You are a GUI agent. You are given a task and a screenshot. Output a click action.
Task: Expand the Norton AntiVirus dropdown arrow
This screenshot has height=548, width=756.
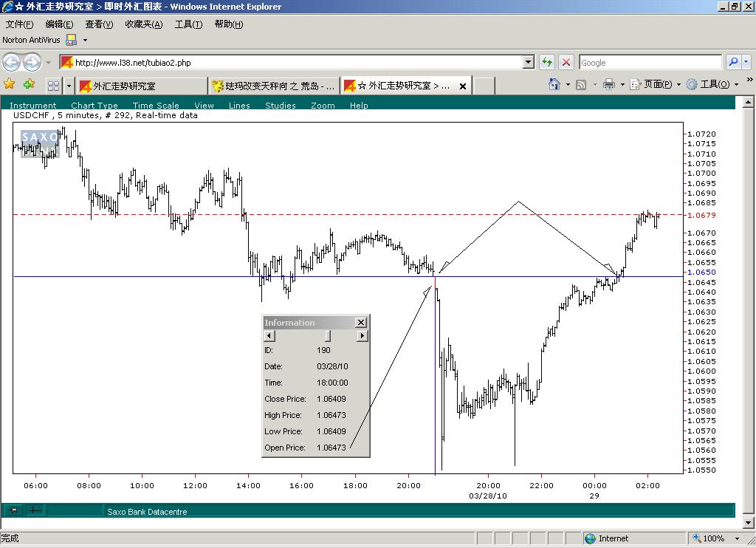click(86, 40)
